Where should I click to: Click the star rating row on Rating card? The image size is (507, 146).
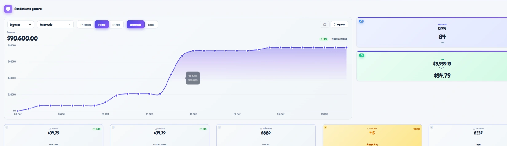372,144
